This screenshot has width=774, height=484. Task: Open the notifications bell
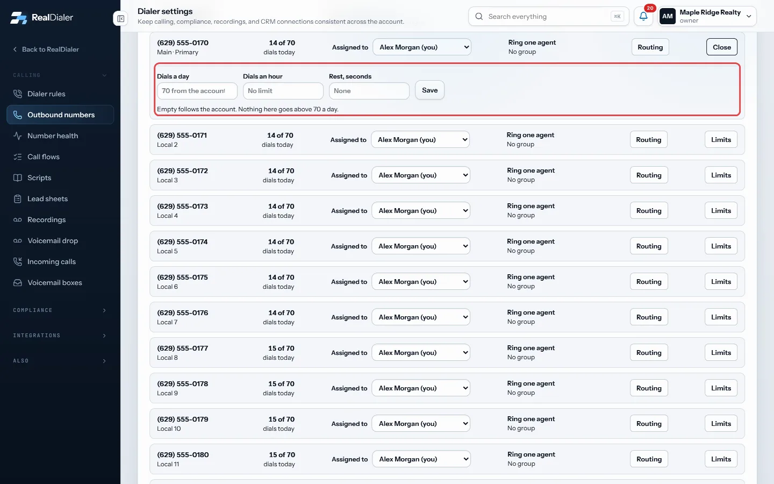tap(643, 16)
